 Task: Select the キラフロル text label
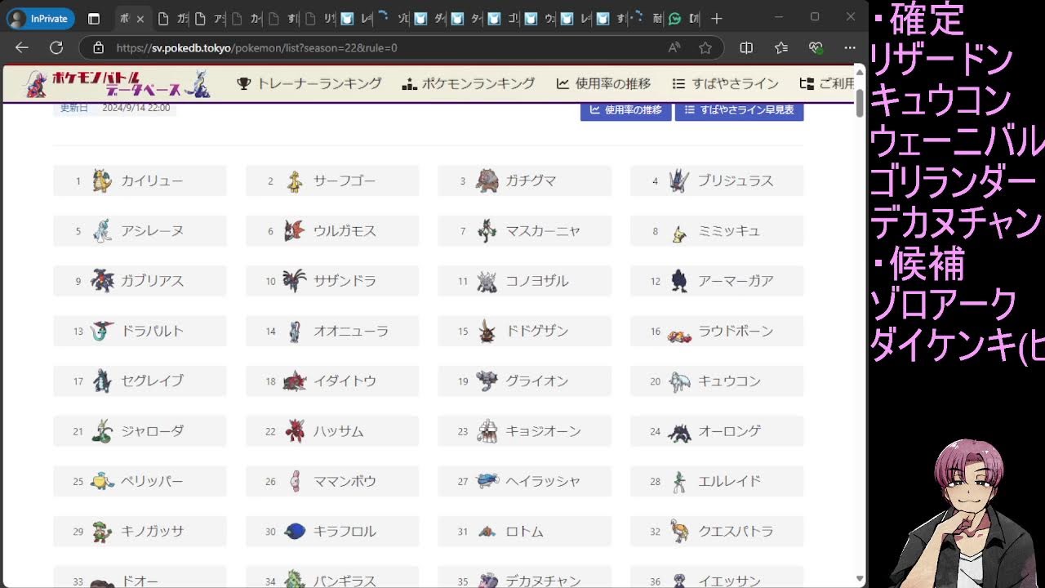(x=345, y=531)
